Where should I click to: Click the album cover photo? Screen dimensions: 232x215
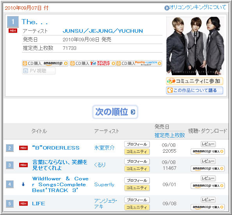(x=195, y=46)
